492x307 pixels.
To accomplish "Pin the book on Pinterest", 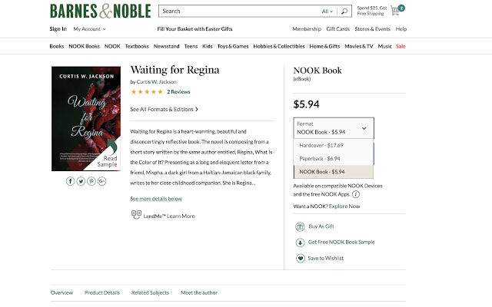I will 91,181.
